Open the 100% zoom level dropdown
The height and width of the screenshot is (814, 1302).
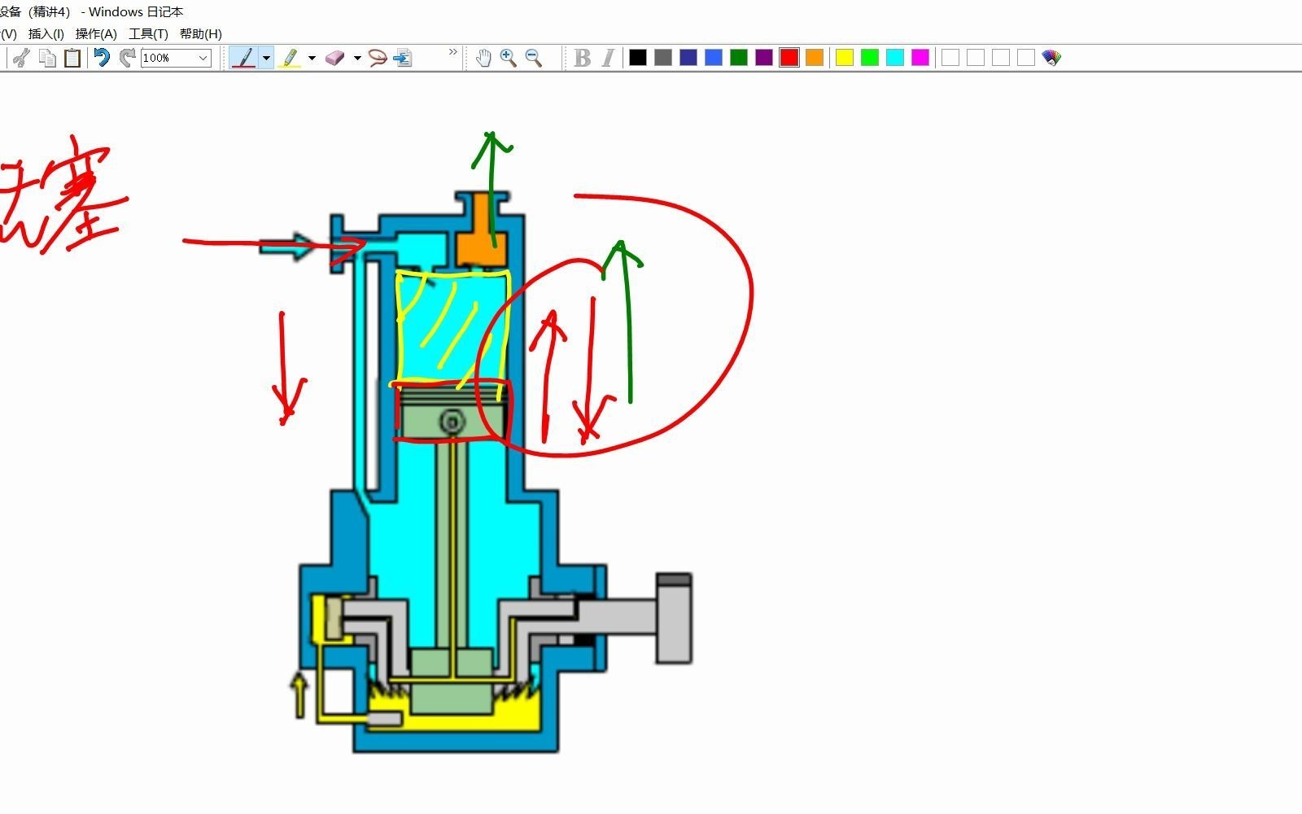(203, 58)
